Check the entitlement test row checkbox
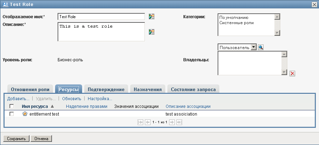The width and height of the screenshot is (319, 145). (12, 114)
